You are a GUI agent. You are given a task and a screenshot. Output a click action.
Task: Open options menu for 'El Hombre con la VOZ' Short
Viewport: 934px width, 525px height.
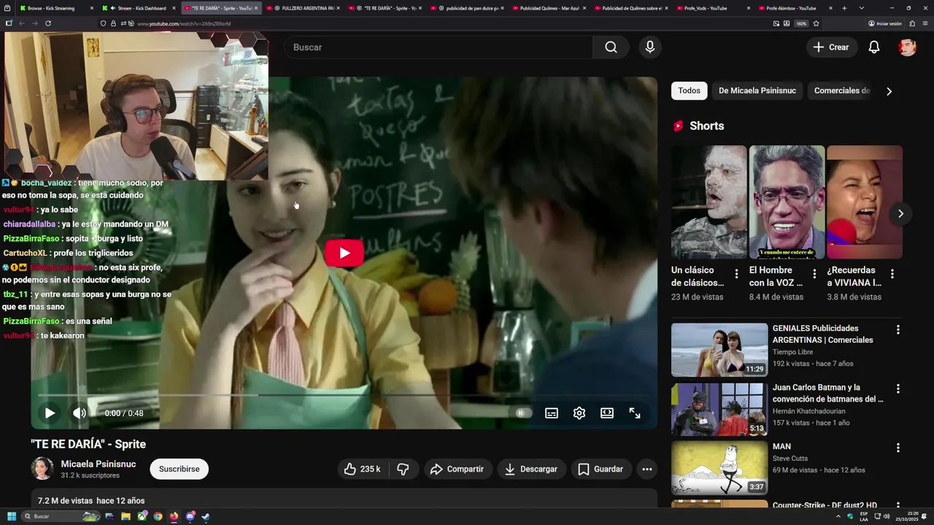pos(814,274)
